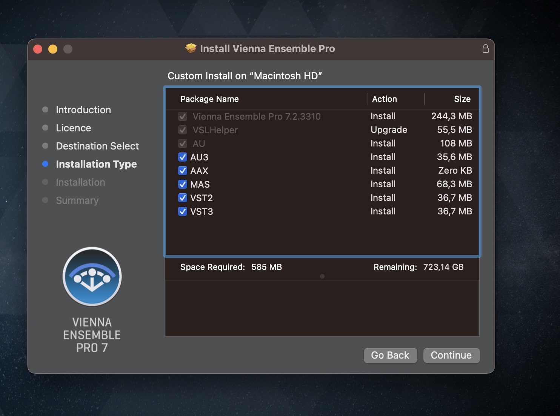Click the Zero KB size for AAX
Image resolution: width=560 pixels, height=416 pixels.
[x=455, y=171]
